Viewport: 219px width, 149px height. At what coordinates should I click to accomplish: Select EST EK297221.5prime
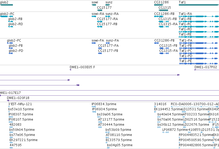click(x=11, y=143)
